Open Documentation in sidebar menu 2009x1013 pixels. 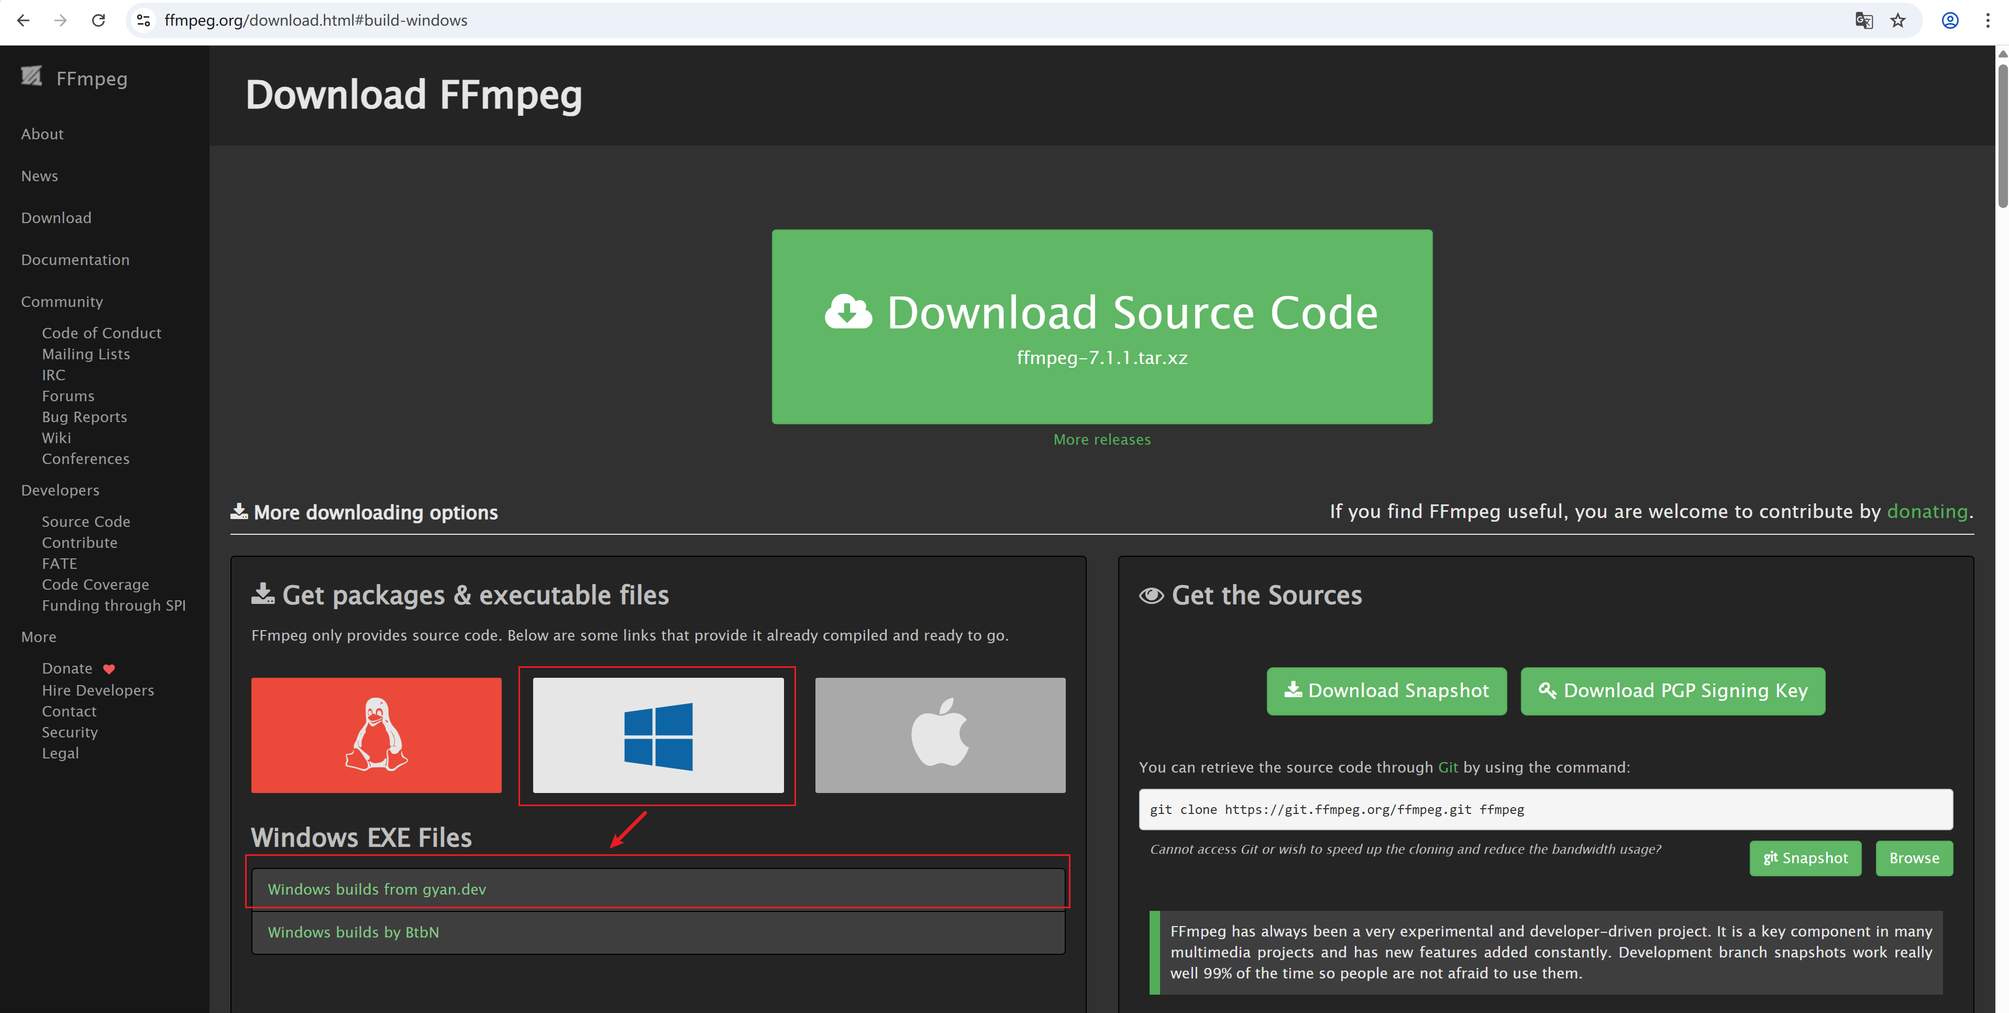pyautogui.click(x=75, y=260)
